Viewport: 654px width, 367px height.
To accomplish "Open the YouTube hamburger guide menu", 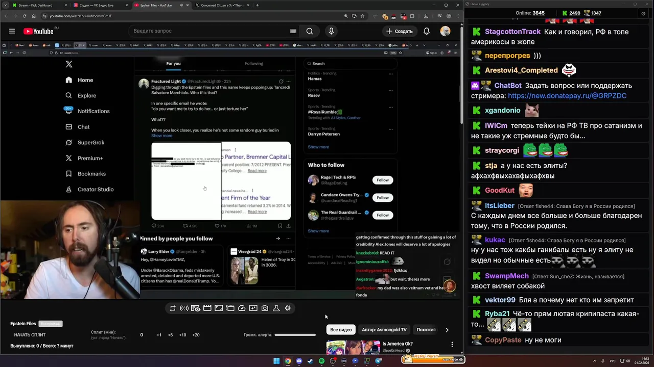I will pos(12,31).
